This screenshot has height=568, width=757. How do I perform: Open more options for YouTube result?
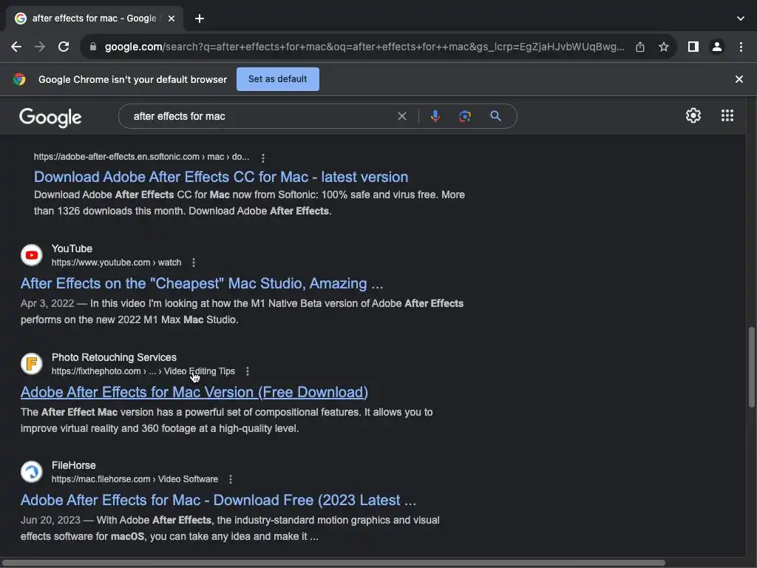tap(194, 263)
